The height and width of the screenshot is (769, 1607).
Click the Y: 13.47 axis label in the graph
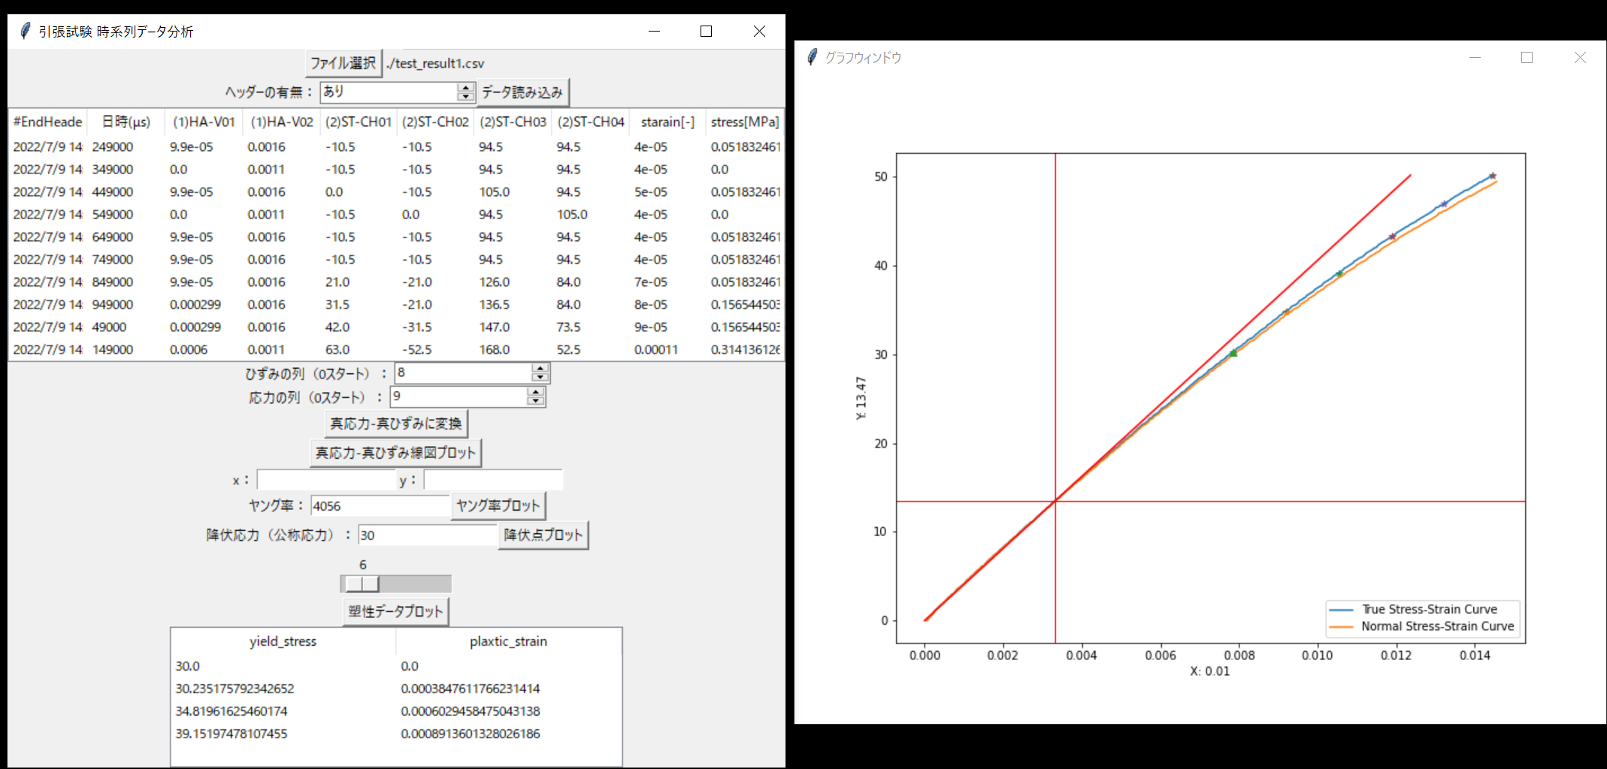click(x=861, y=398)
